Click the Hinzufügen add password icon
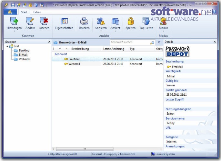221x161 pixels. [x=14, y=21]
